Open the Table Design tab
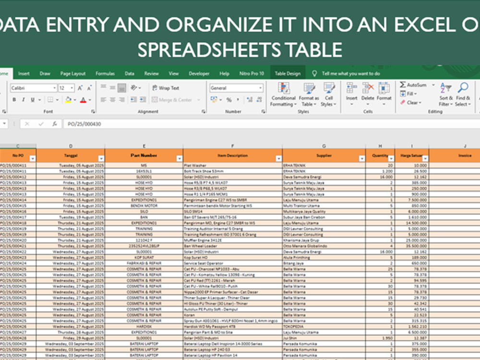The height and width of the screenshot is (360, 480). pyautogui.click(x=288, y=73)
